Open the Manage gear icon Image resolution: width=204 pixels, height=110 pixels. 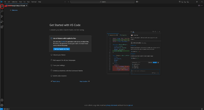point(2,105)
